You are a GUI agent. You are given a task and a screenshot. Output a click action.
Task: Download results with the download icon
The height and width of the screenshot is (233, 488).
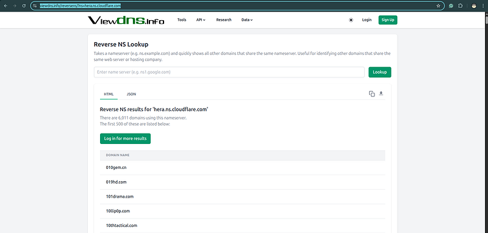pyautogui.click(x=381, y=93)
